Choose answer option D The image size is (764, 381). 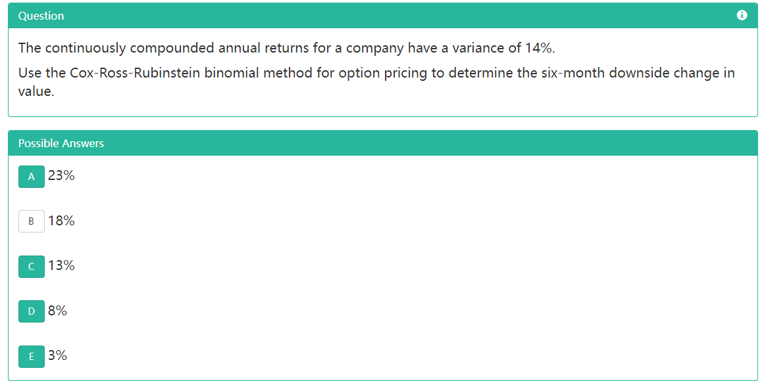[x=31, y=311]
